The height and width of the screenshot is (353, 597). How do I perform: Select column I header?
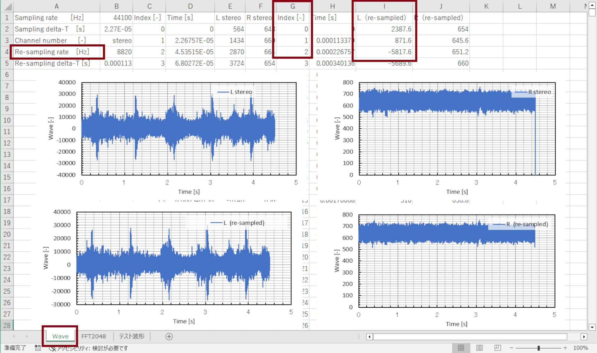coord(384,6)
